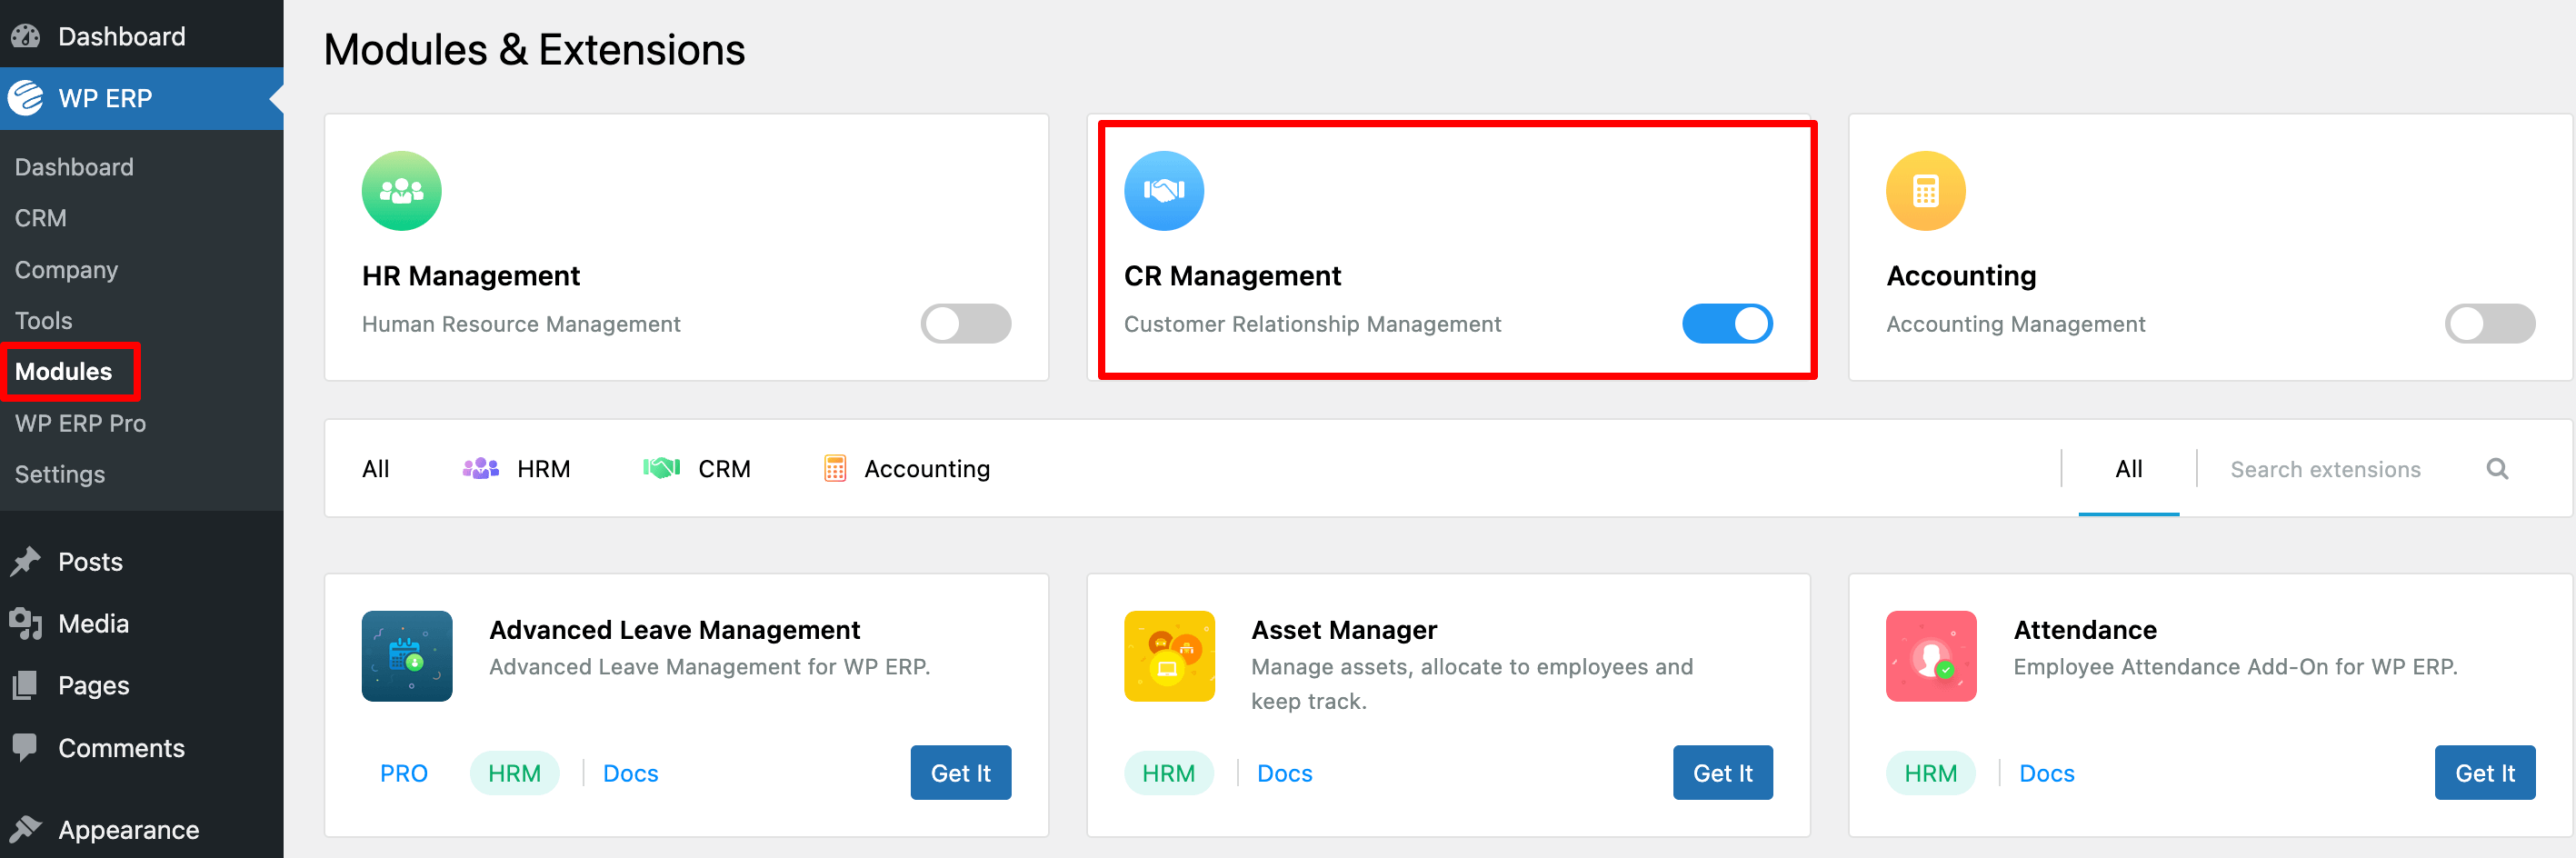Open Comments menu
2576x858 pixels.
click(142, 748)
